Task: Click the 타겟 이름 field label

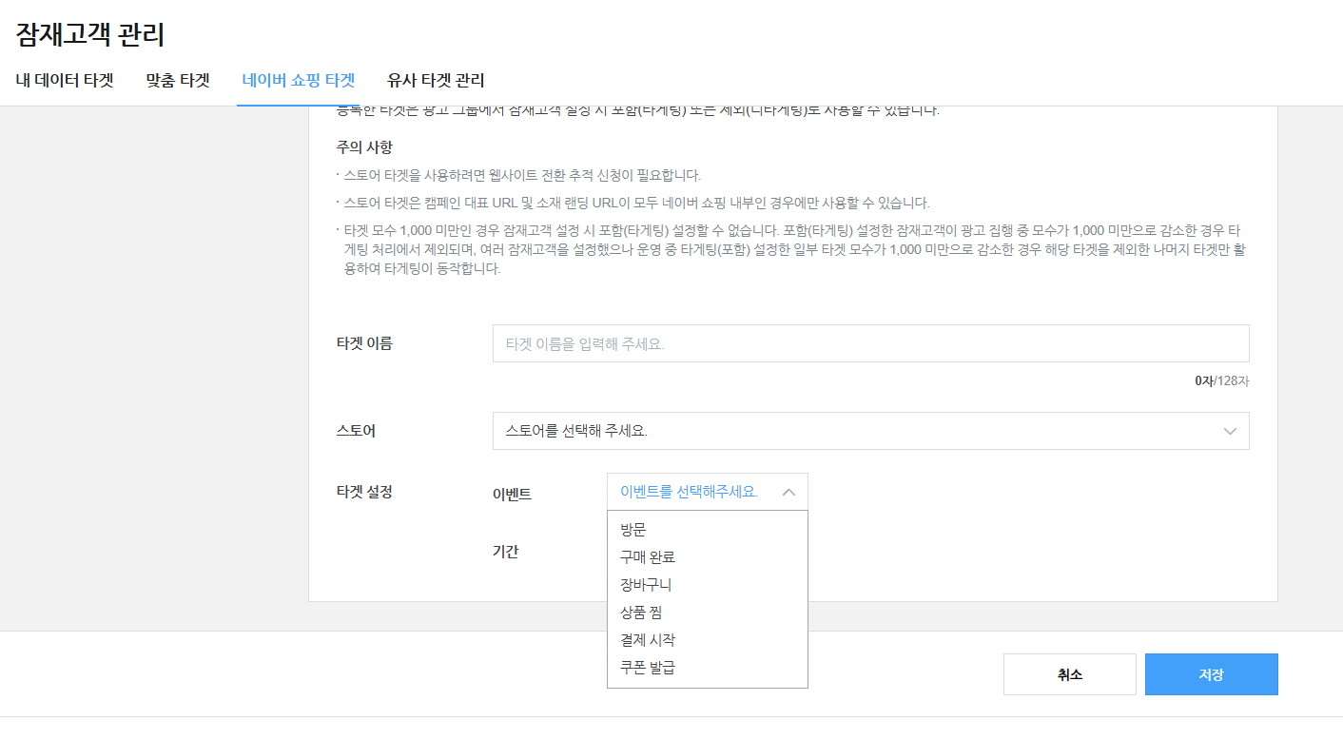Action: (x=364, y=343)
